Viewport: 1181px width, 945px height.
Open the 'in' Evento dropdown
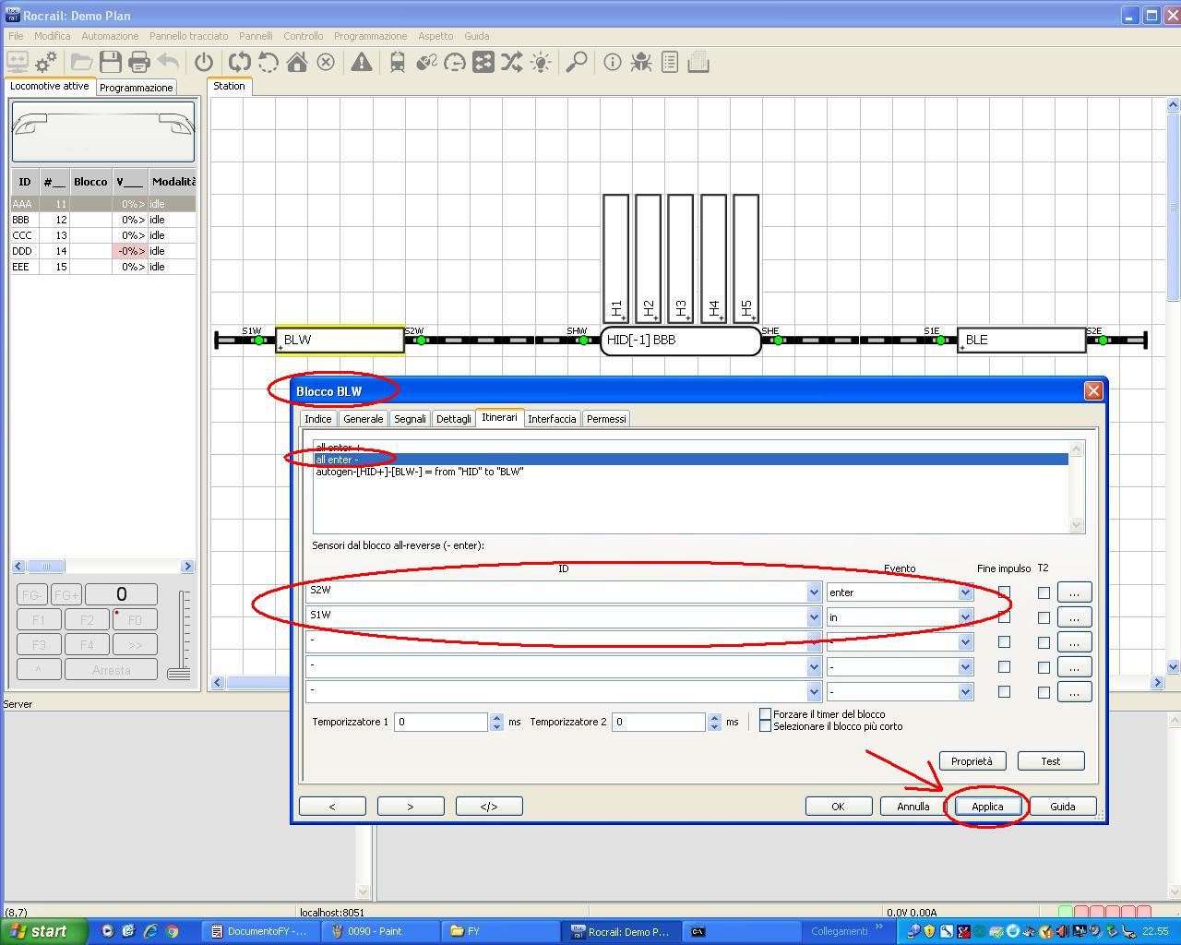(x=966, y=617)
